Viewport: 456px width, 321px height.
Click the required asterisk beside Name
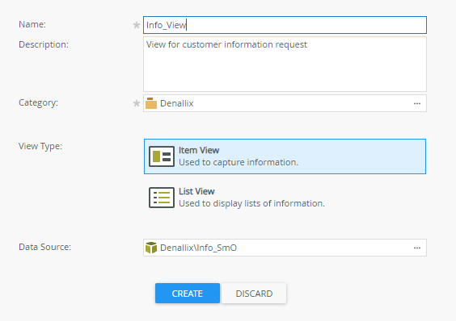(137, 25)
